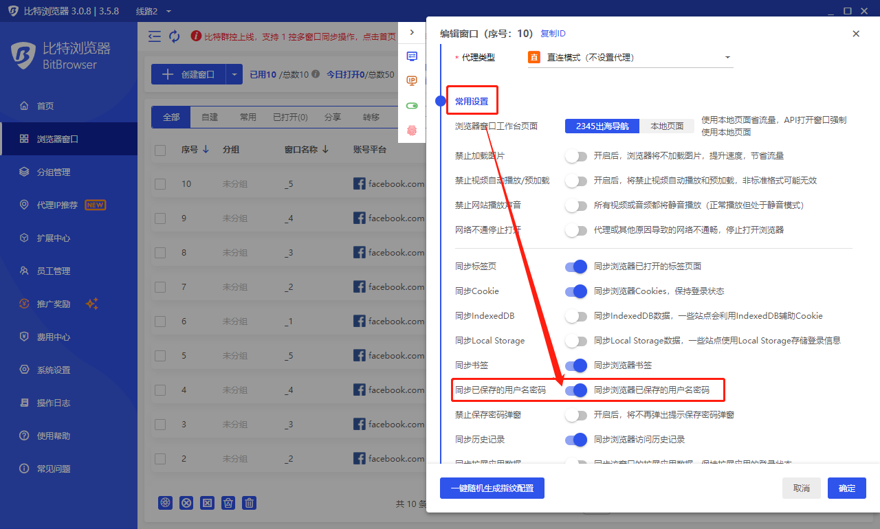Click the refresh icon in the top toolbar

[x=175, y=36]
